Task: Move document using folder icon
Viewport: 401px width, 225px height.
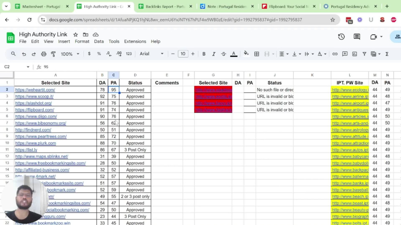Action: [85, 35]
